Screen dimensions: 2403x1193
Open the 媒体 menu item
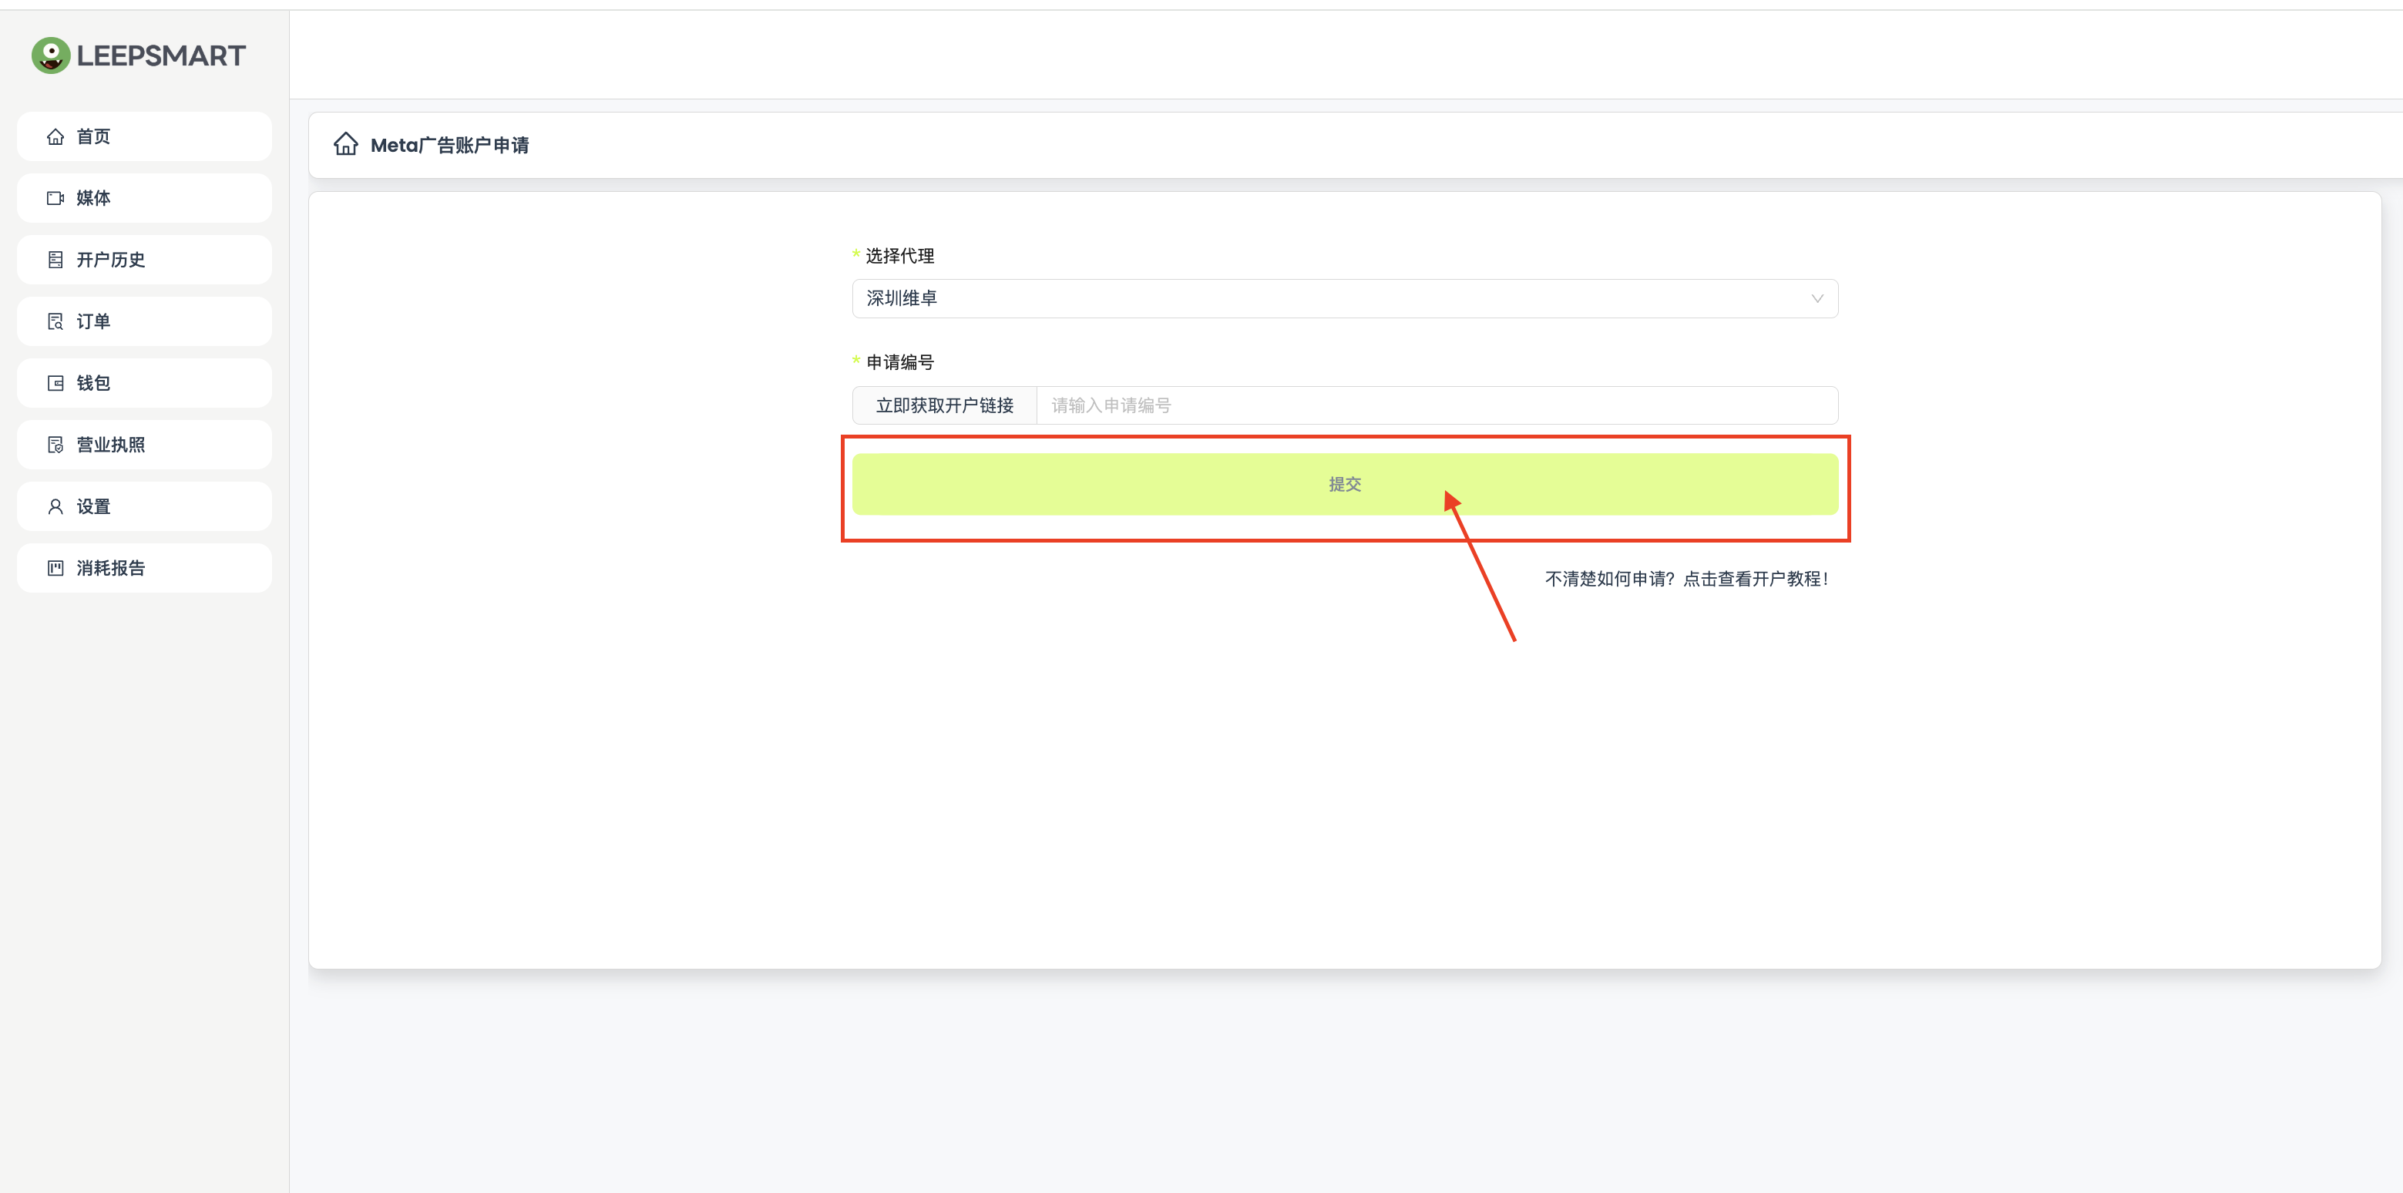click(x=145, y=198)
